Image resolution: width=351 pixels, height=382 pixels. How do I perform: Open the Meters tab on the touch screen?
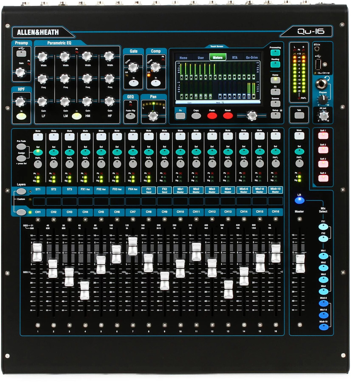click(x=218, y=58)
